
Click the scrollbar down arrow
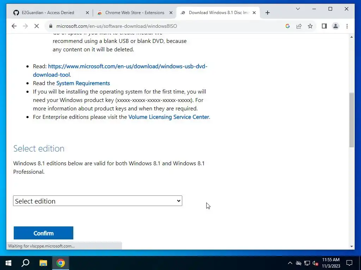[x=351, y=246]
